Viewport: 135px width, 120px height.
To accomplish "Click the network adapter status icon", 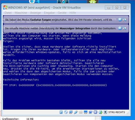I will pos(71,112).
